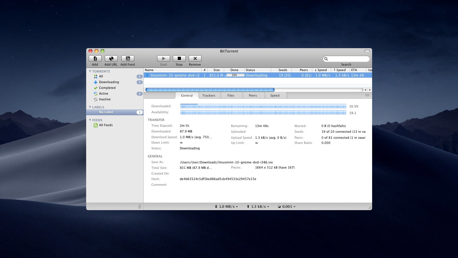Click the Availability pieces bar
This screenshot has height=258, width=458.
point(263,112)
